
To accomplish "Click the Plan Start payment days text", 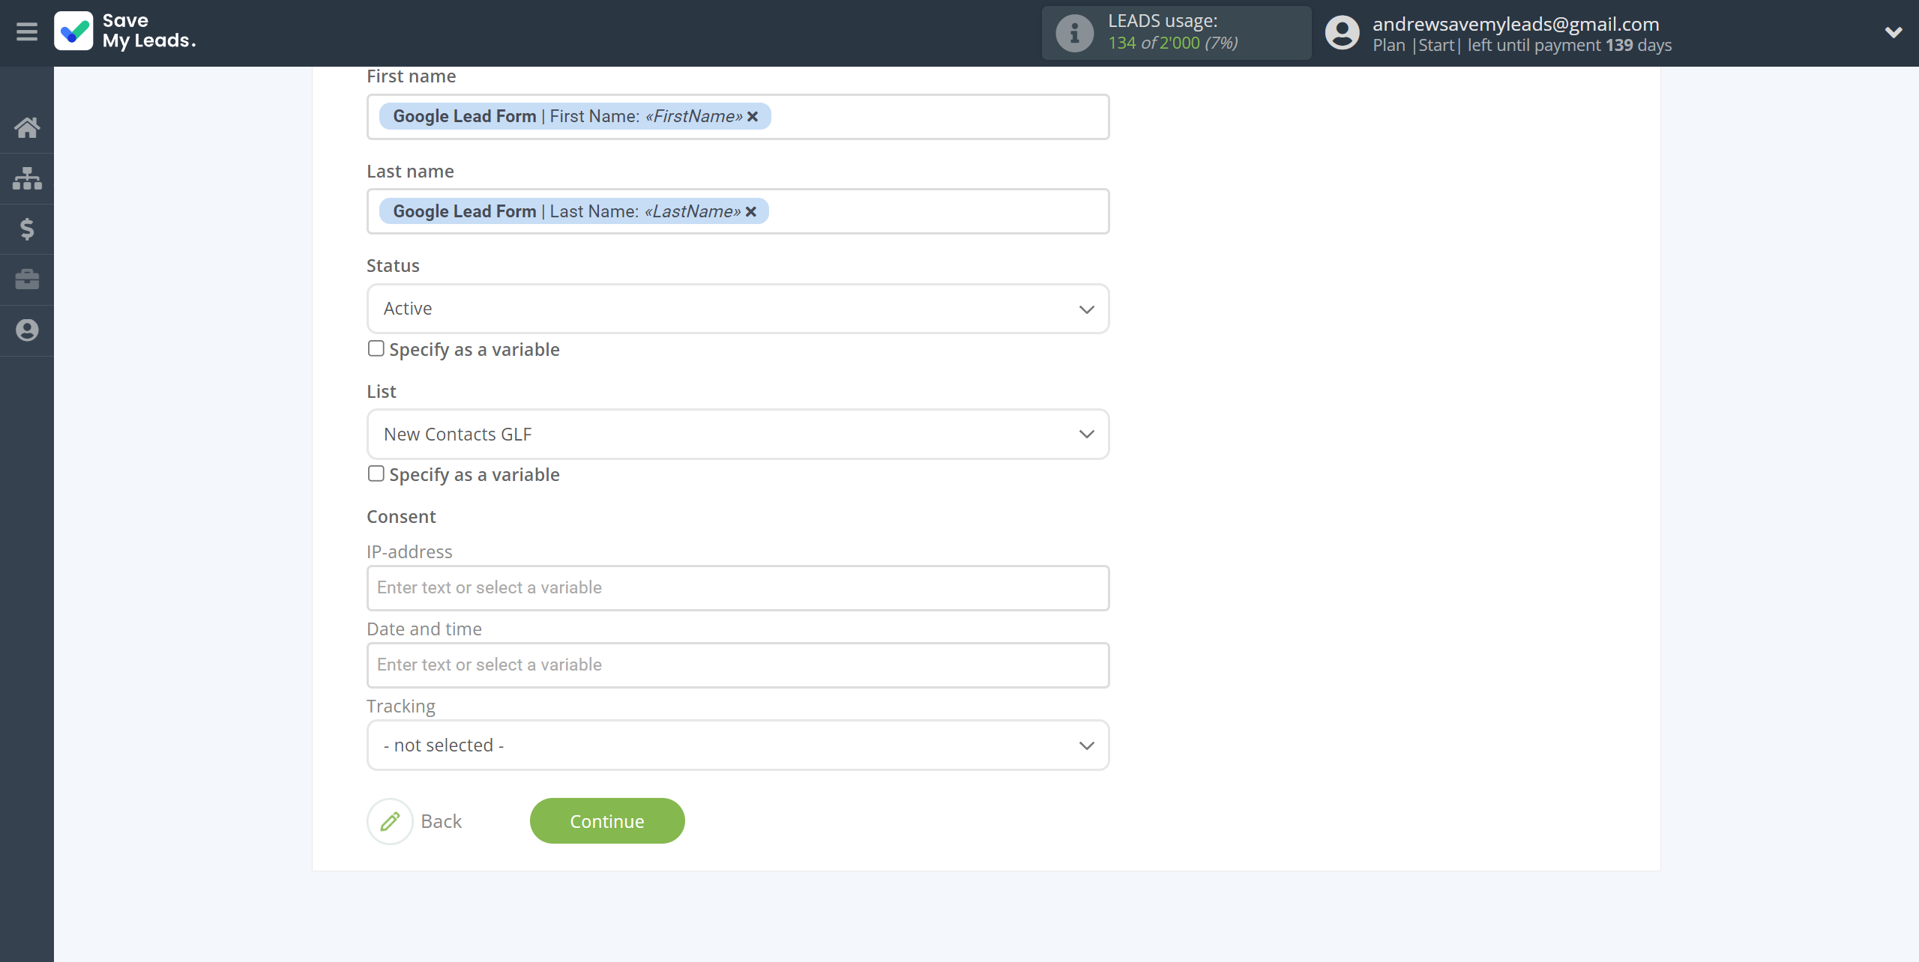I will tap(1522, 45).
